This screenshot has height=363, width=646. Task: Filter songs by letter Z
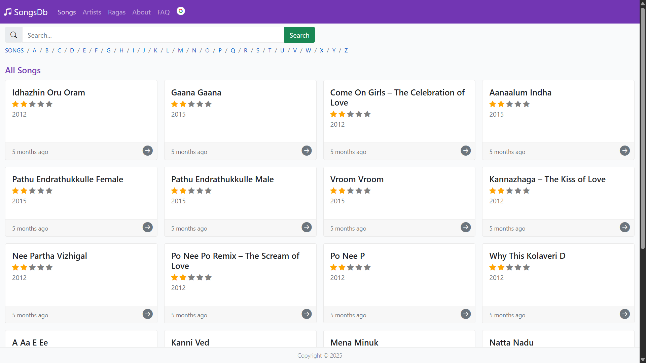[x=346, y=50]
